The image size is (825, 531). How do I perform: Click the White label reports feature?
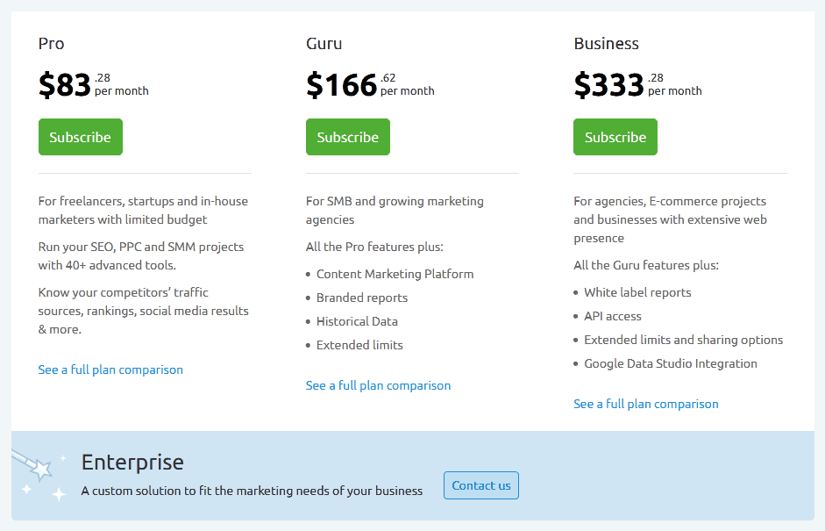(637, 292)
